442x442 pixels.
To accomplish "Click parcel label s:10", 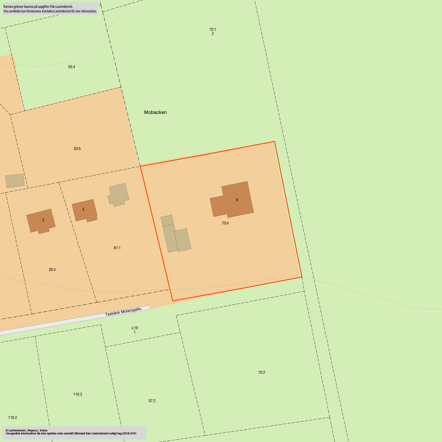I will (x=135, y=328).
